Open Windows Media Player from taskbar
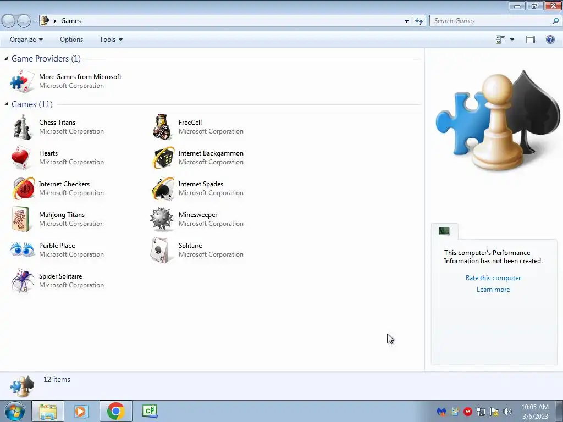This screenshot has width=563, height=422. [81, 411]
